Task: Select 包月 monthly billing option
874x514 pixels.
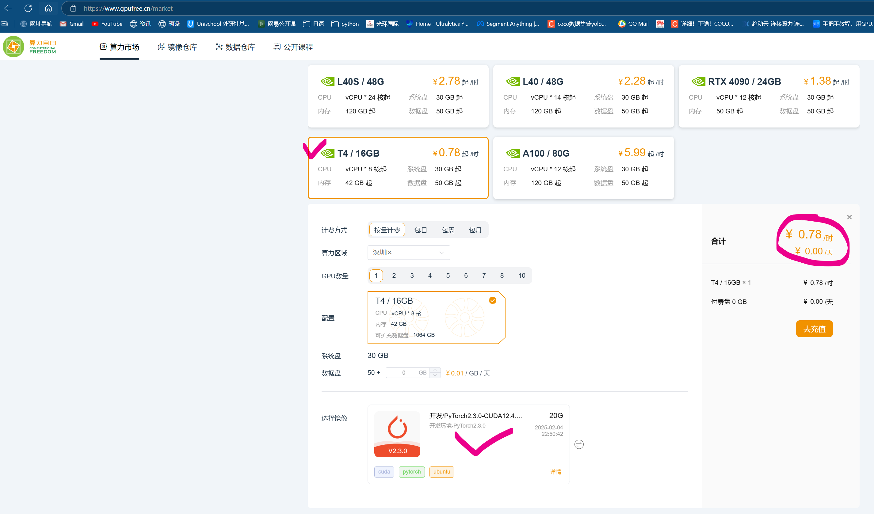Action: click(475, 230)
